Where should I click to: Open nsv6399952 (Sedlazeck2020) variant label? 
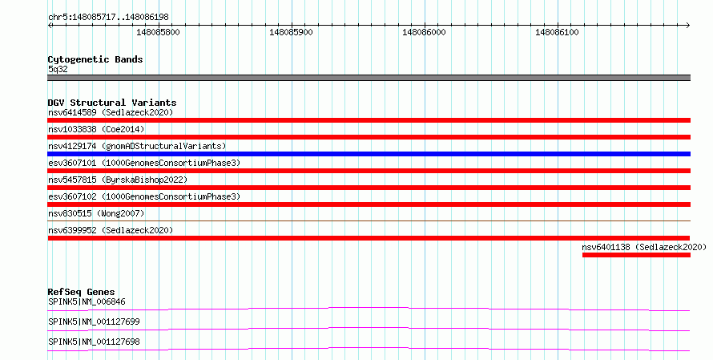pyautogui.click(x=111, y=230)
